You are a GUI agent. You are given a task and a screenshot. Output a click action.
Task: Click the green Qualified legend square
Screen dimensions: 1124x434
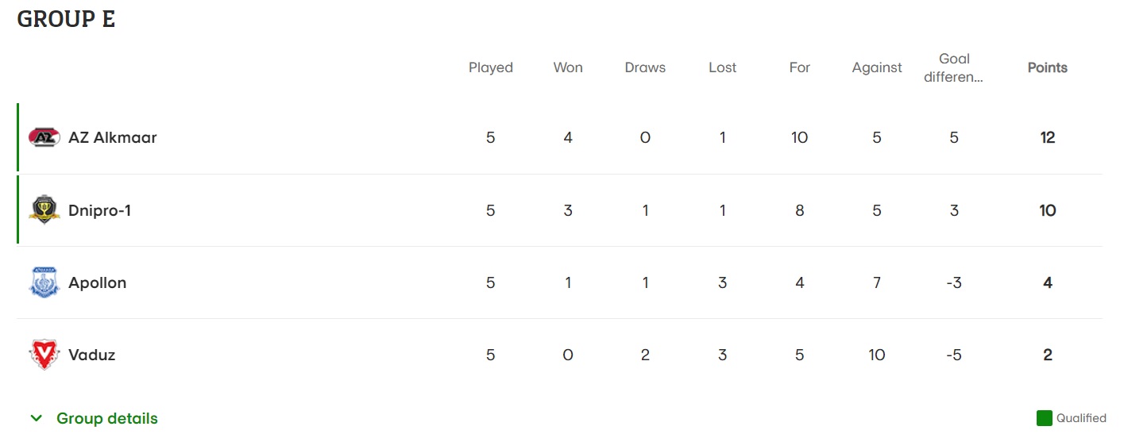tap(1044, 418)
